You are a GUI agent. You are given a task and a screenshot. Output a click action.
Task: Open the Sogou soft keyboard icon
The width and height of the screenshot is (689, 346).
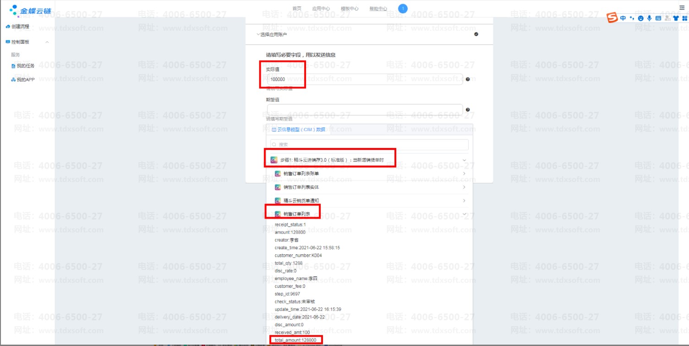click(658, 18)
